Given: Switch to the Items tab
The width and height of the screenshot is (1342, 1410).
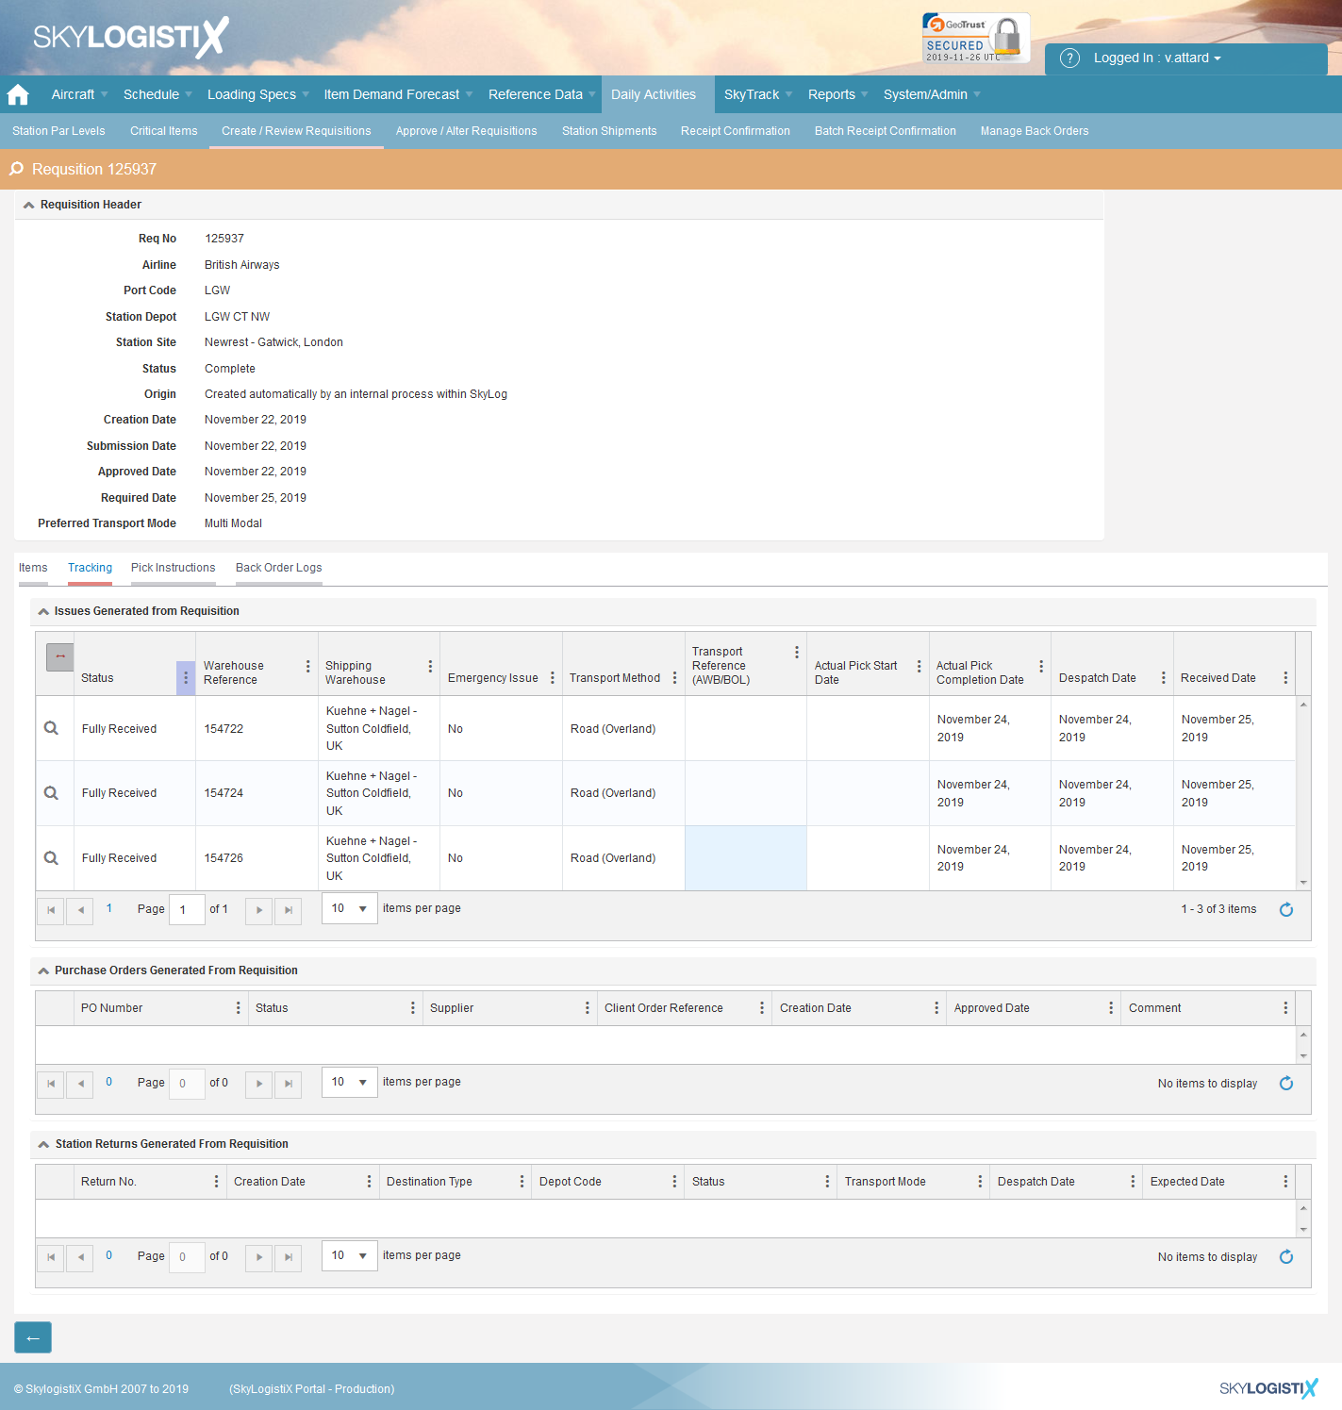Looking at the screenshot, I should [x=33, y=568].
